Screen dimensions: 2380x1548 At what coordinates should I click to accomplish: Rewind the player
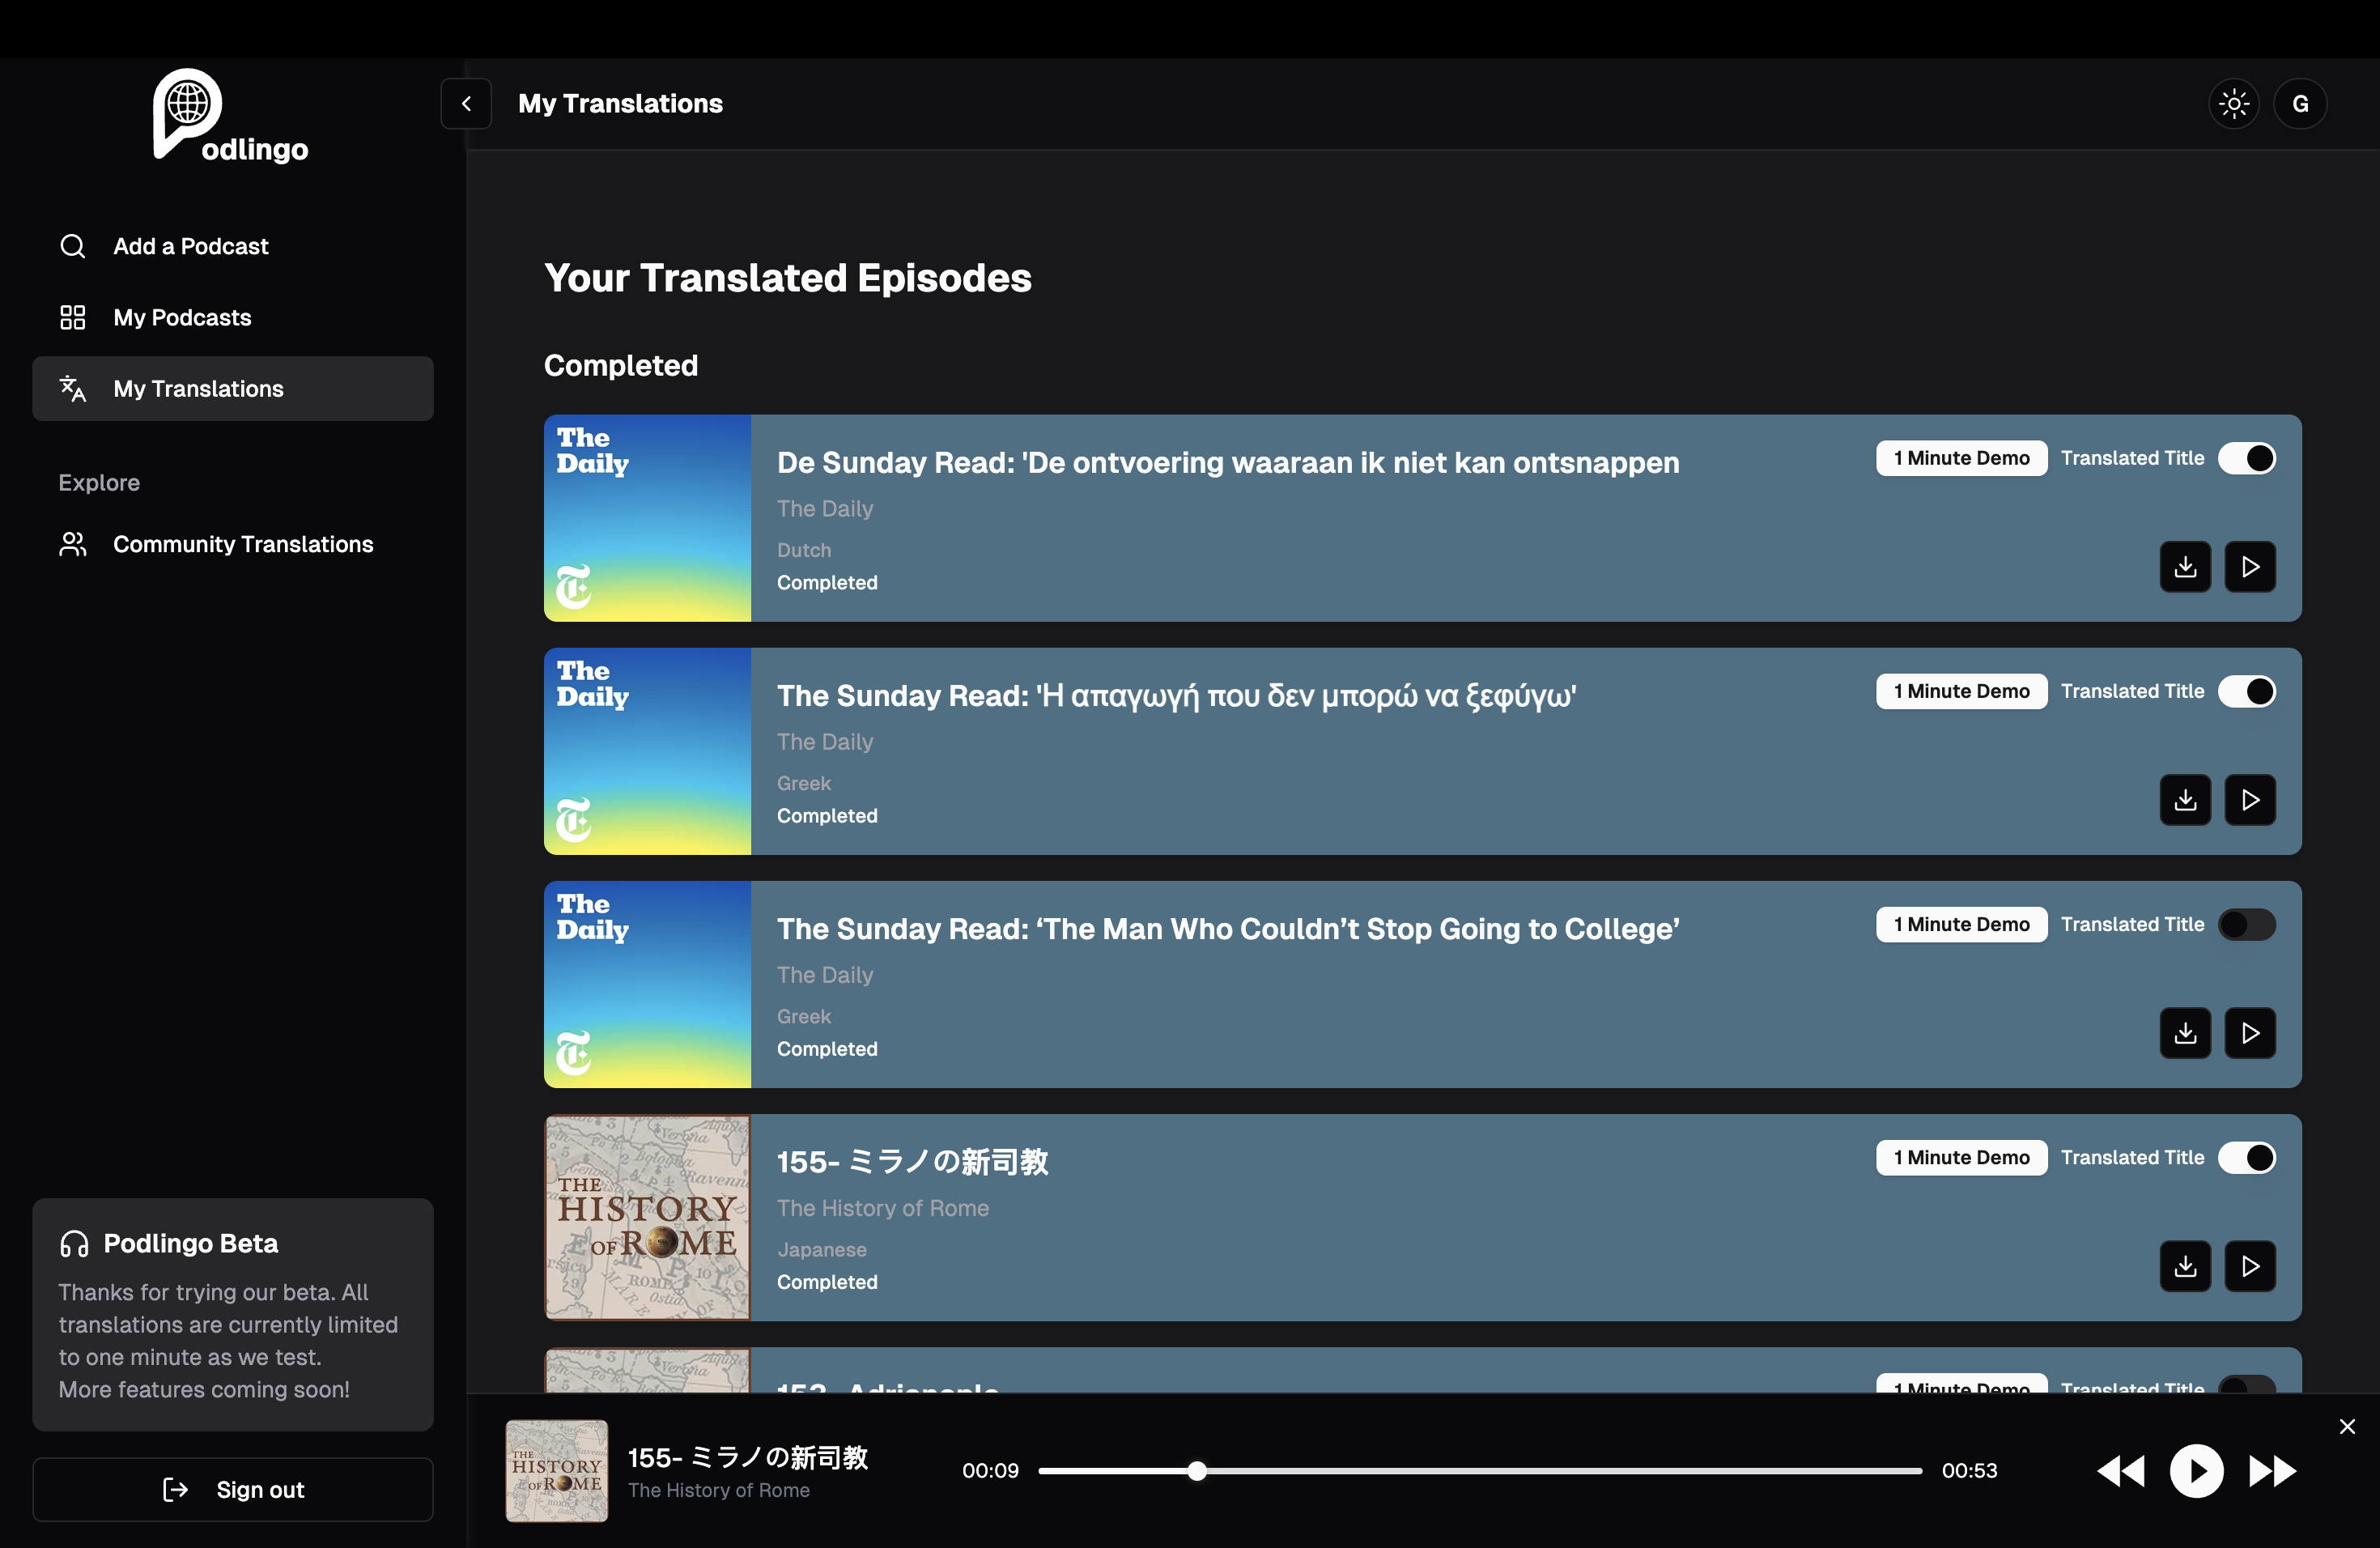[x=2120, y=1471]
